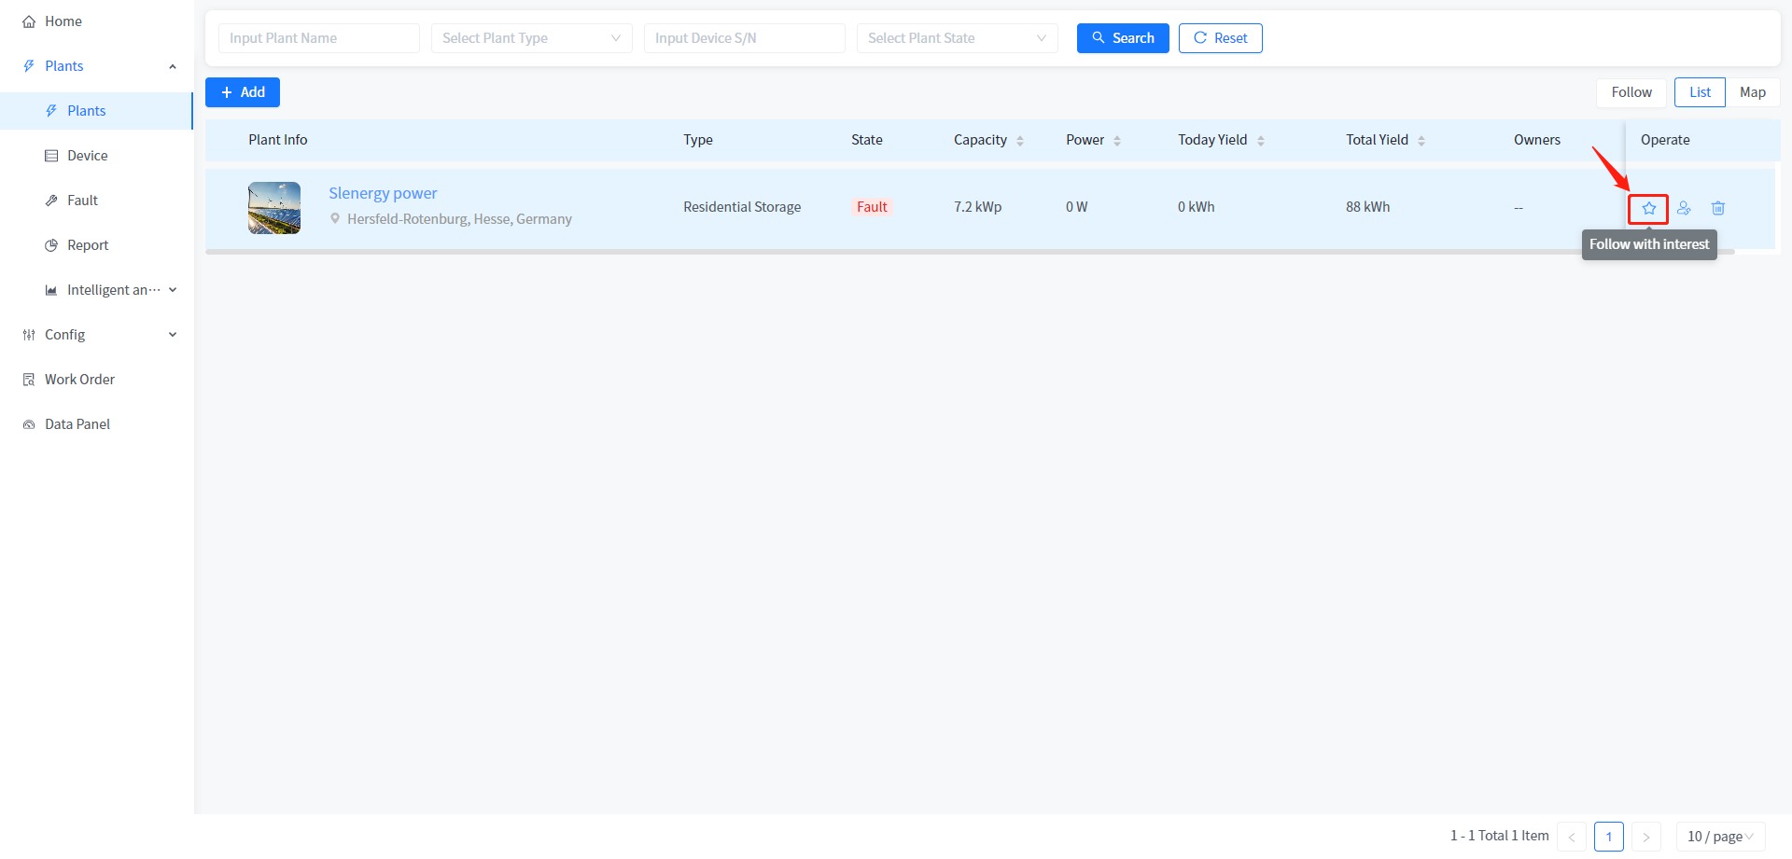
Task: Go to Work Order in sidebar
Action: point(79,380)
